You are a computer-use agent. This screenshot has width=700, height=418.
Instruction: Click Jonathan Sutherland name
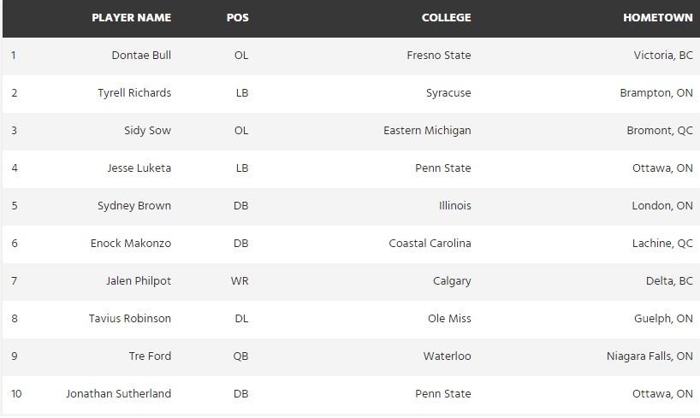119,394
